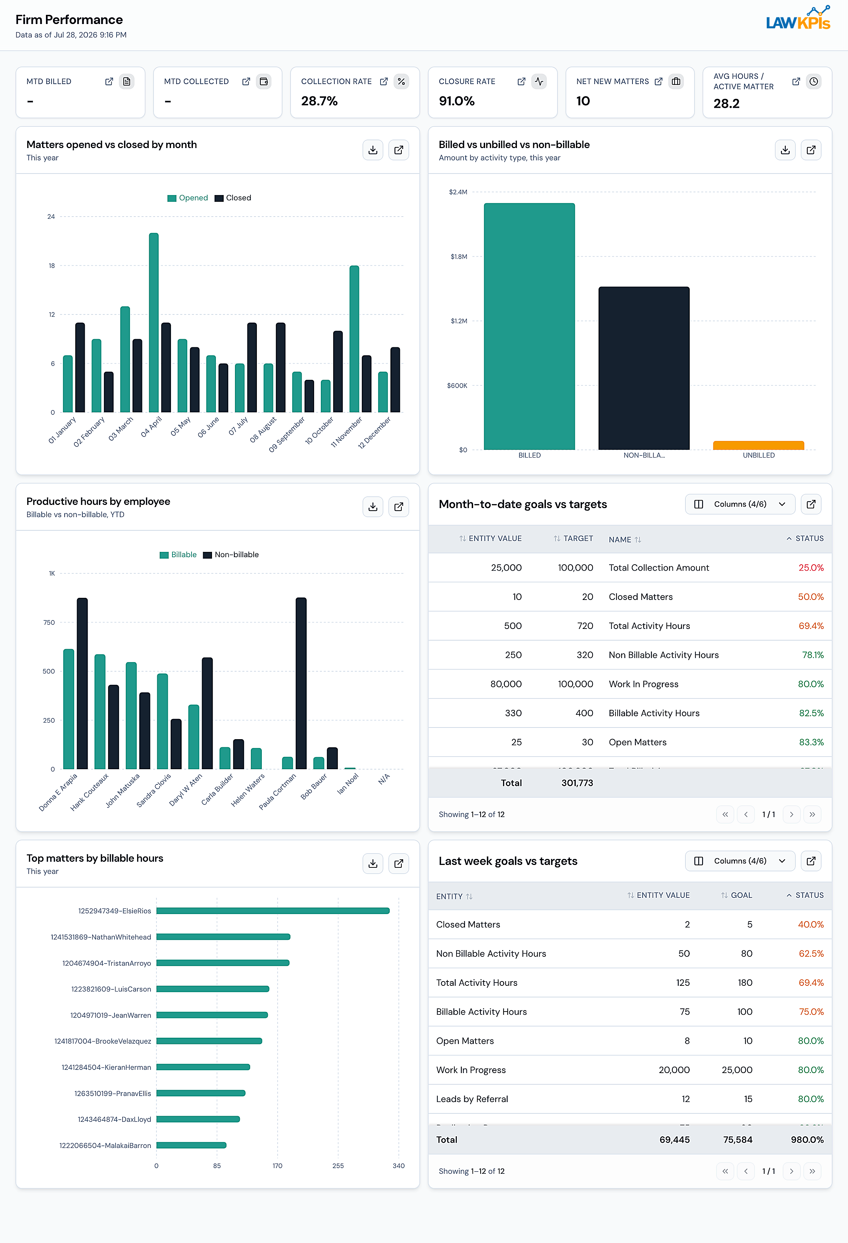Expand Billed vs unbilled chart in new view
This screenshot has height=1243, width=848.
pos(811,150)
